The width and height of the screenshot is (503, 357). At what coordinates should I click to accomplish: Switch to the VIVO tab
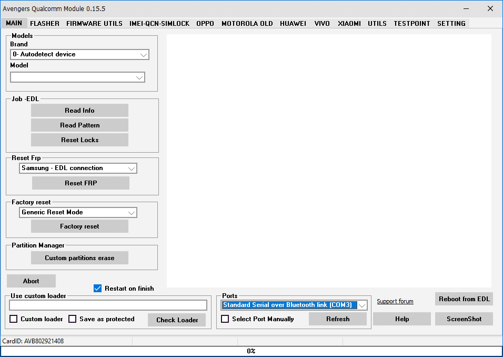point(322,24)
